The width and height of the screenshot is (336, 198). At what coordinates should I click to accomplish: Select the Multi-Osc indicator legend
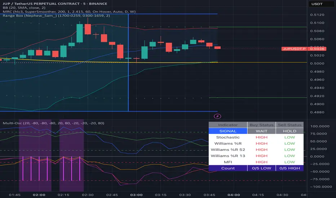(x=53, y=123)
